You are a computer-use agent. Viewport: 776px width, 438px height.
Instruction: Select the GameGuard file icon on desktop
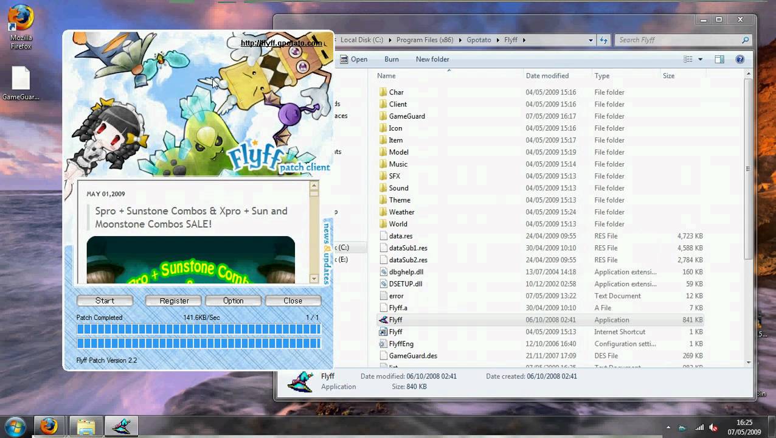coord(21,83)
